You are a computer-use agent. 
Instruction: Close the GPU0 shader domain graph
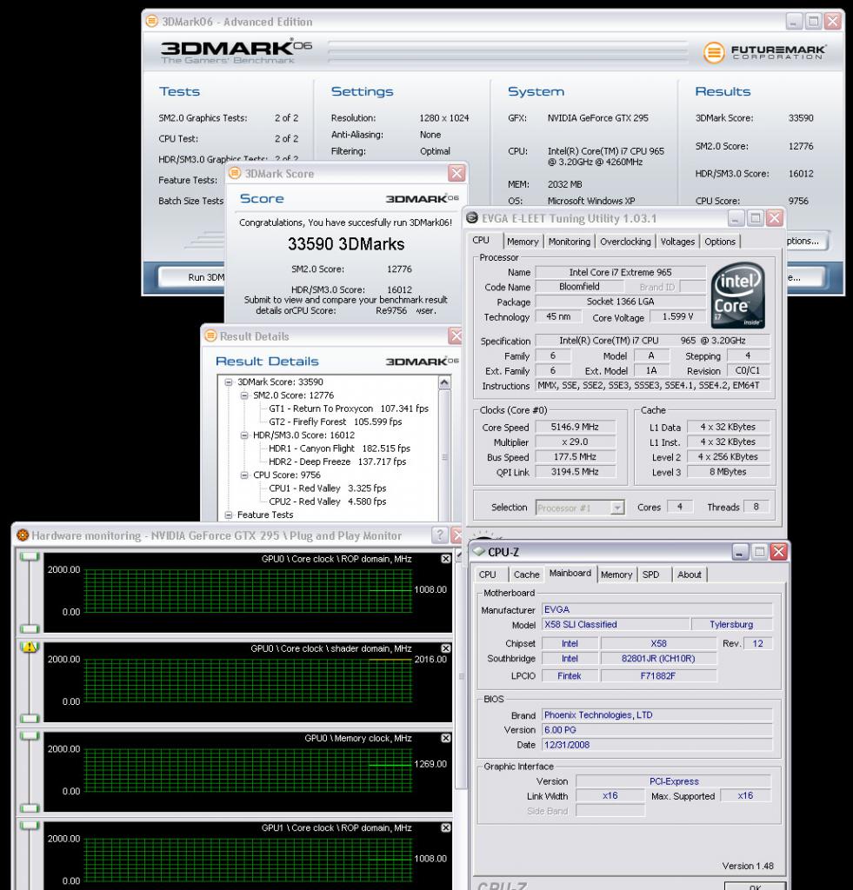point(446,648)
